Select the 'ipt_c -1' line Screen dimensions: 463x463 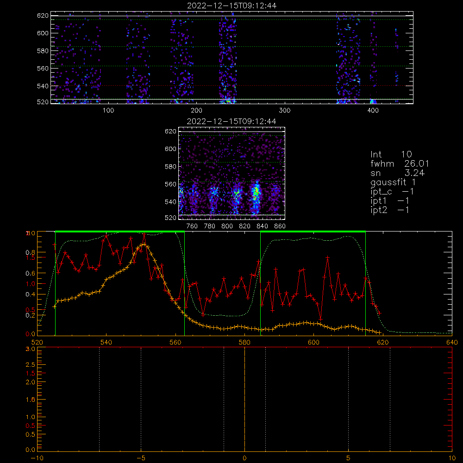tap(392, 192)
